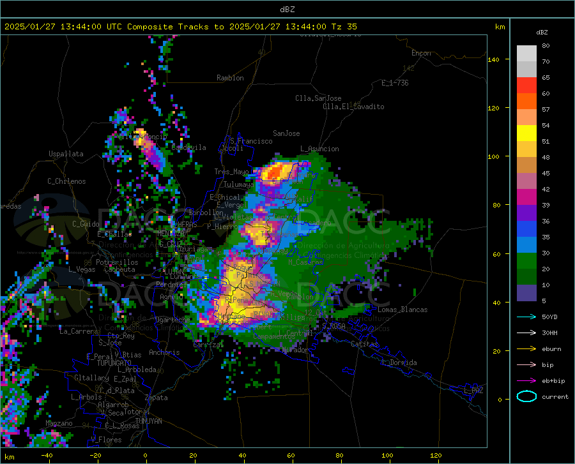Pick the light blue 30-35 dBZ swatch
This screenshot has width=575, height=464.
(x=526, y=245)
